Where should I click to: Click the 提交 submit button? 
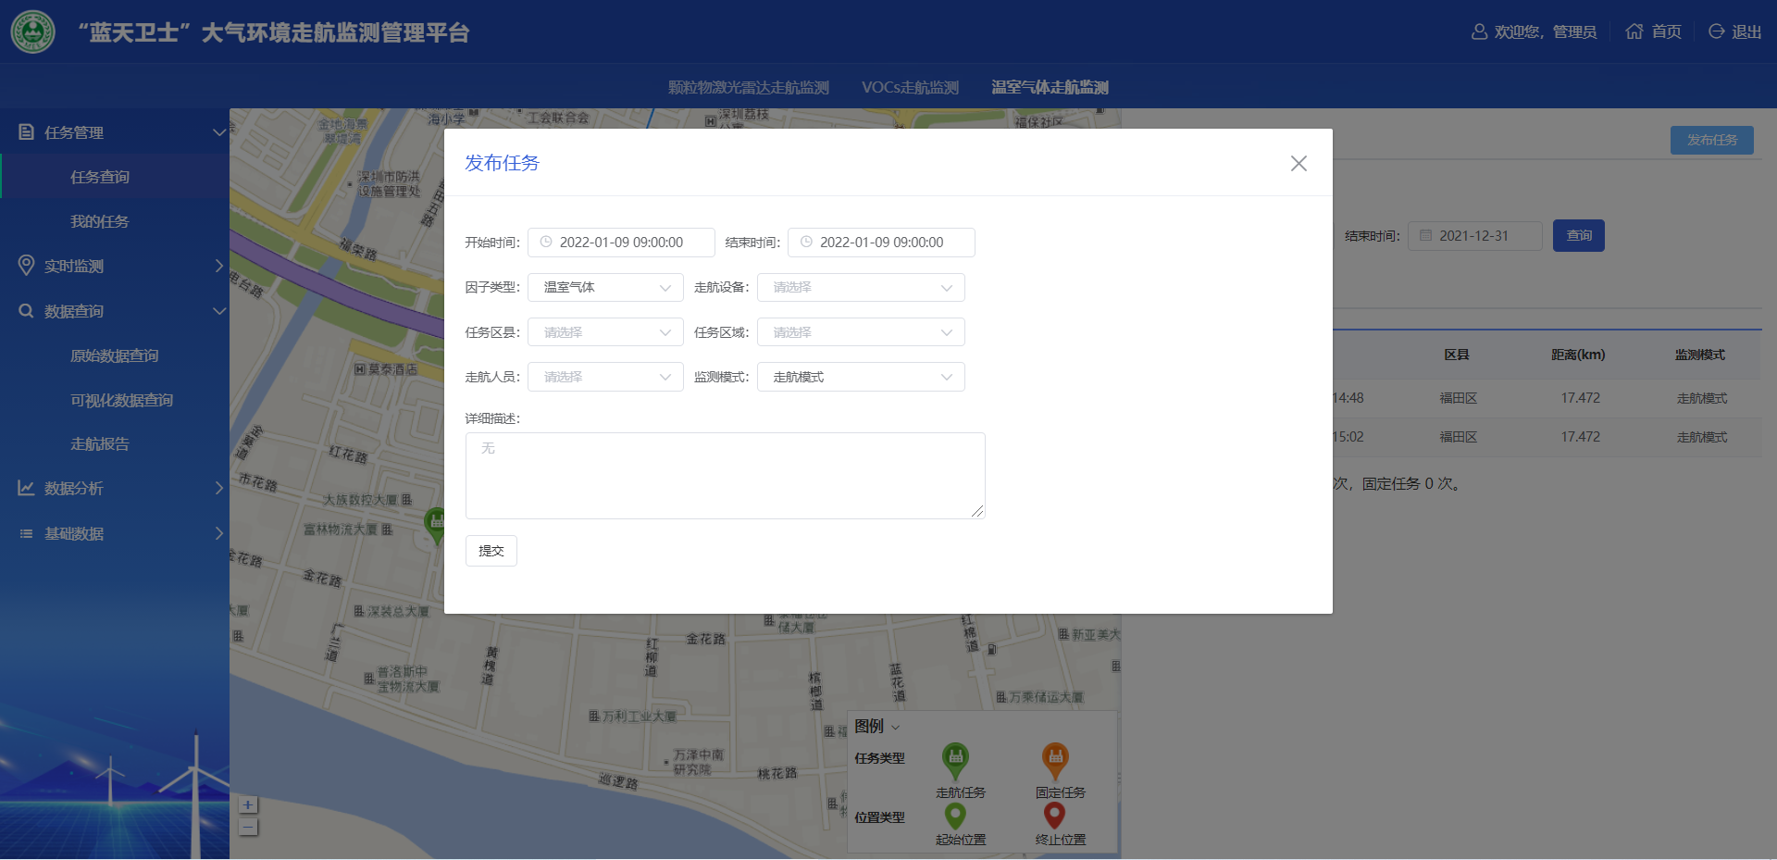pyautogui.click(x=491, y=551)
